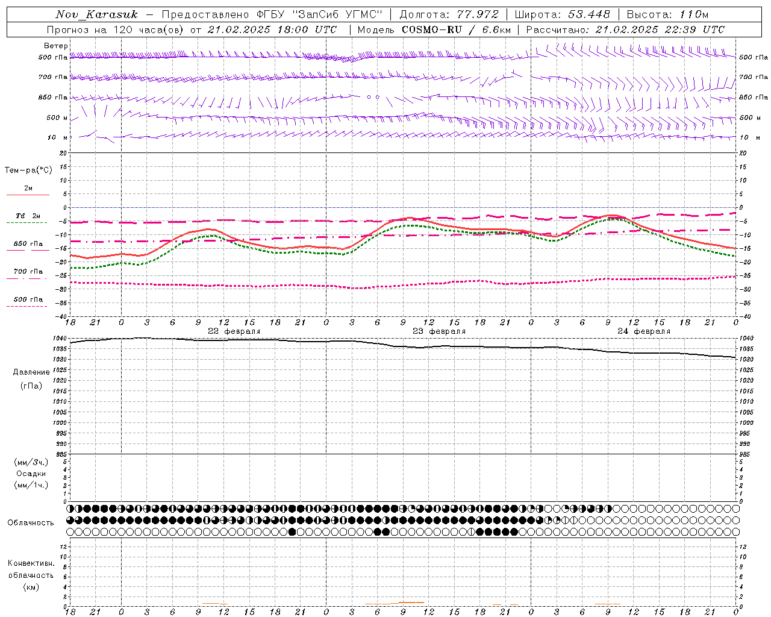Click the (км) convective cloud unit label
Screen dimensions: 771x617
tap(31, 587)
